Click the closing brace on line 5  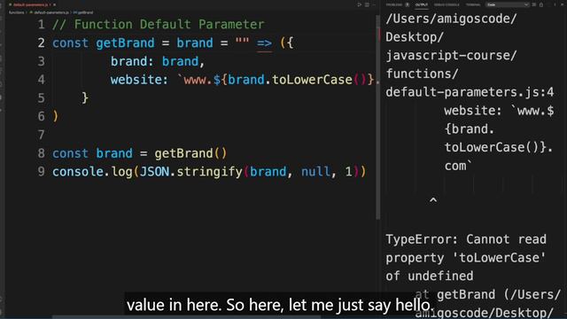(85, 98)
